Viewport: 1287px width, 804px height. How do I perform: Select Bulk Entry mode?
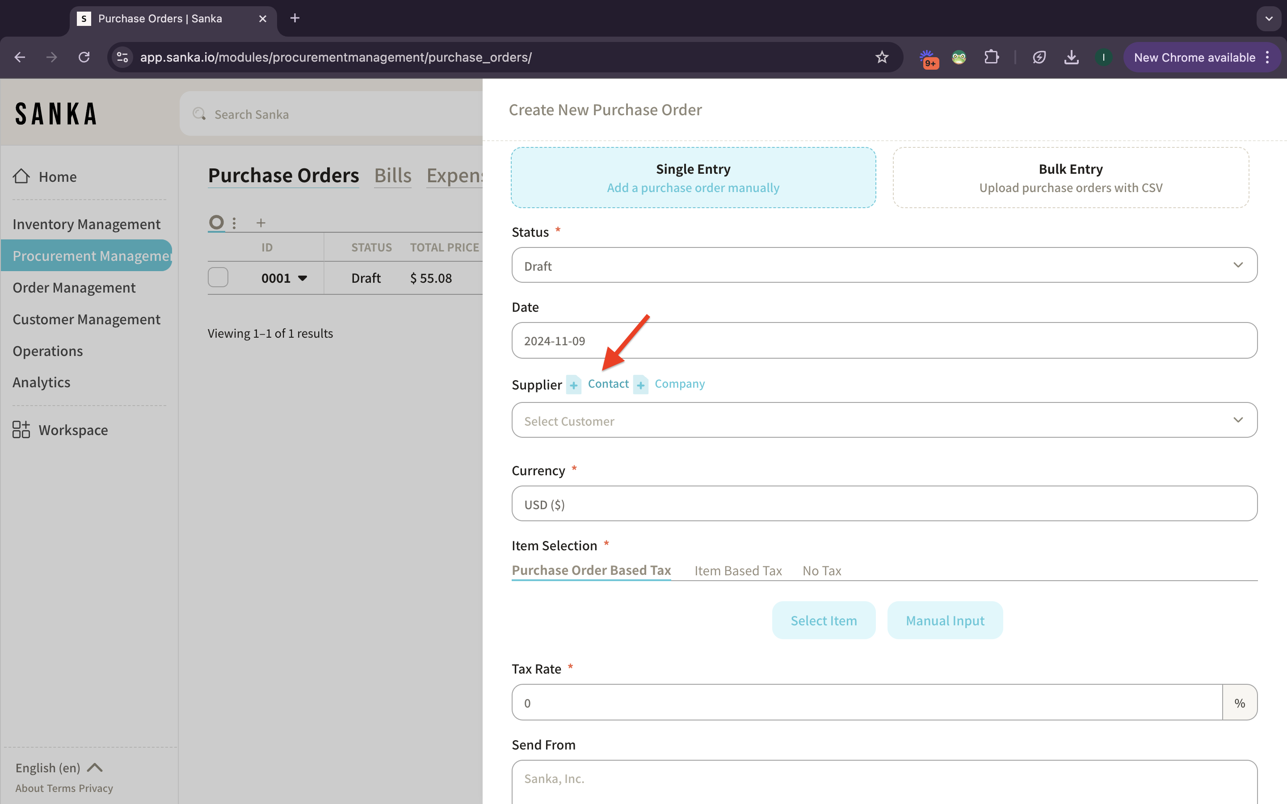coord(1071,178)
